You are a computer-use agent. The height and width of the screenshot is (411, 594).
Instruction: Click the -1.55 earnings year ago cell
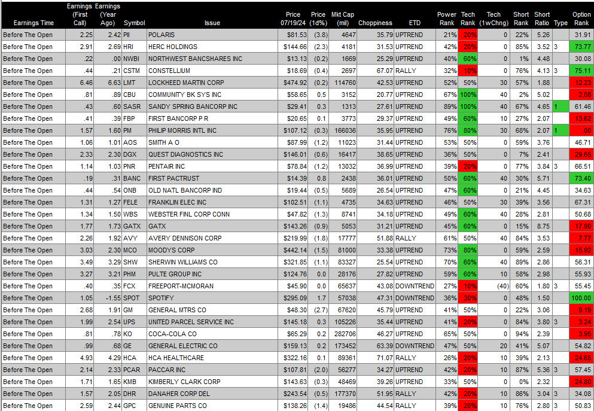pyautogui.click(x=108, y=298)
